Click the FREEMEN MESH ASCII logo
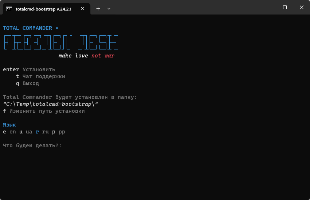The image size is (310, 200). [x=60, y=42]
